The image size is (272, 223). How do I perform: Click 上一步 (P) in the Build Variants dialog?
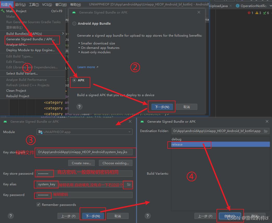click(x=205, y=216)
